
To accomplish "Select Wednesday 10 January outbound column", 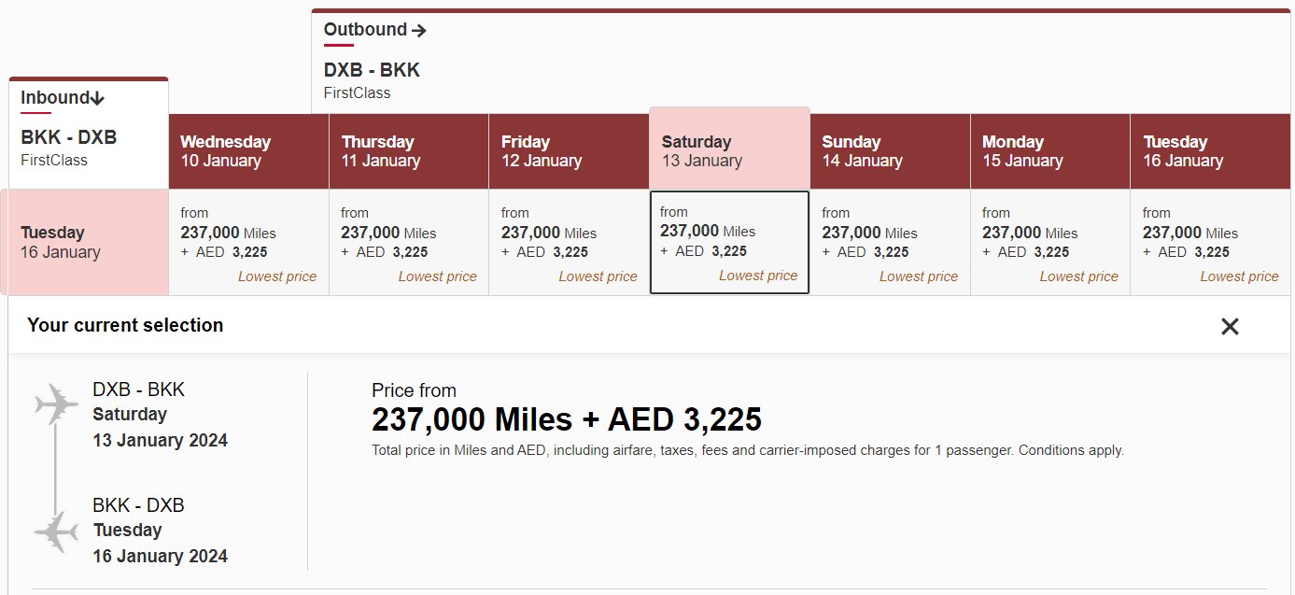I will point(248,151).
